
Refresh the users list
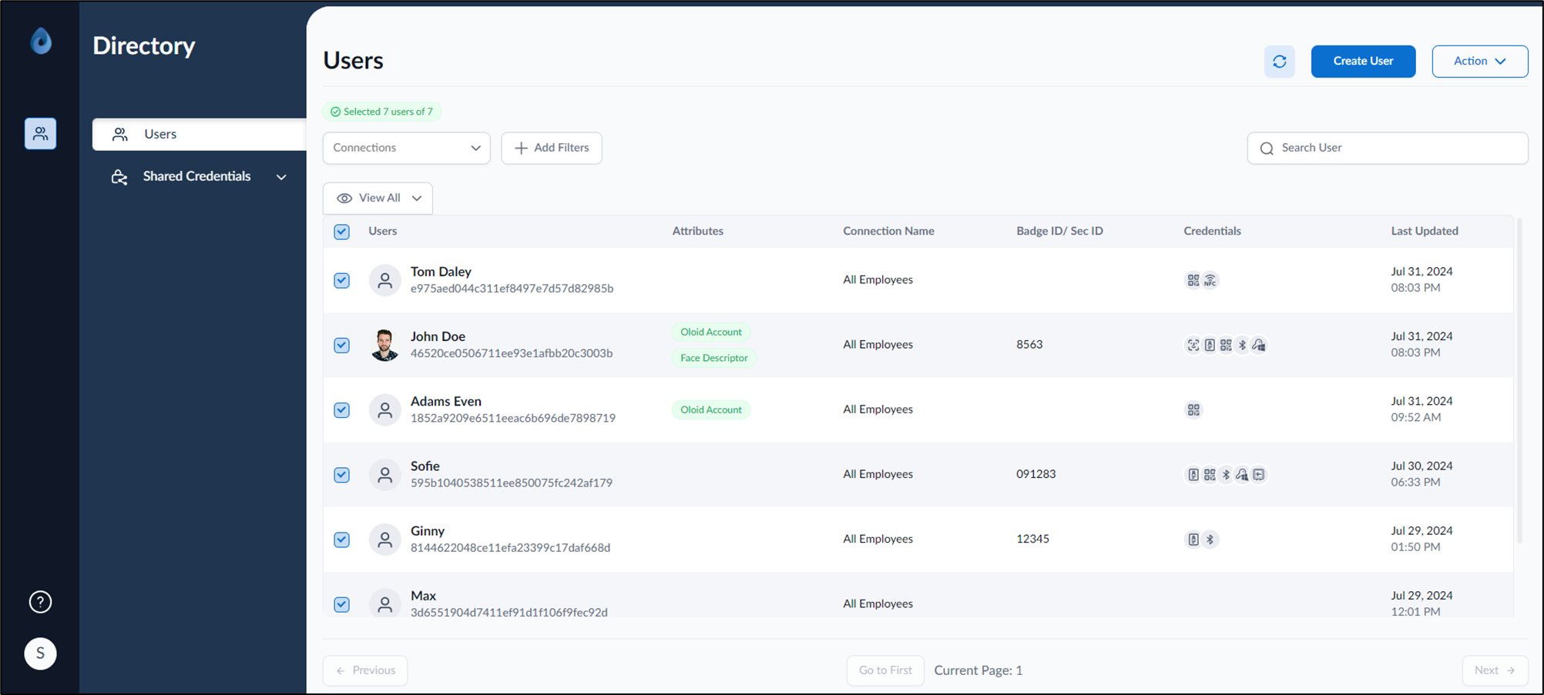click(x=1280, y=62)
